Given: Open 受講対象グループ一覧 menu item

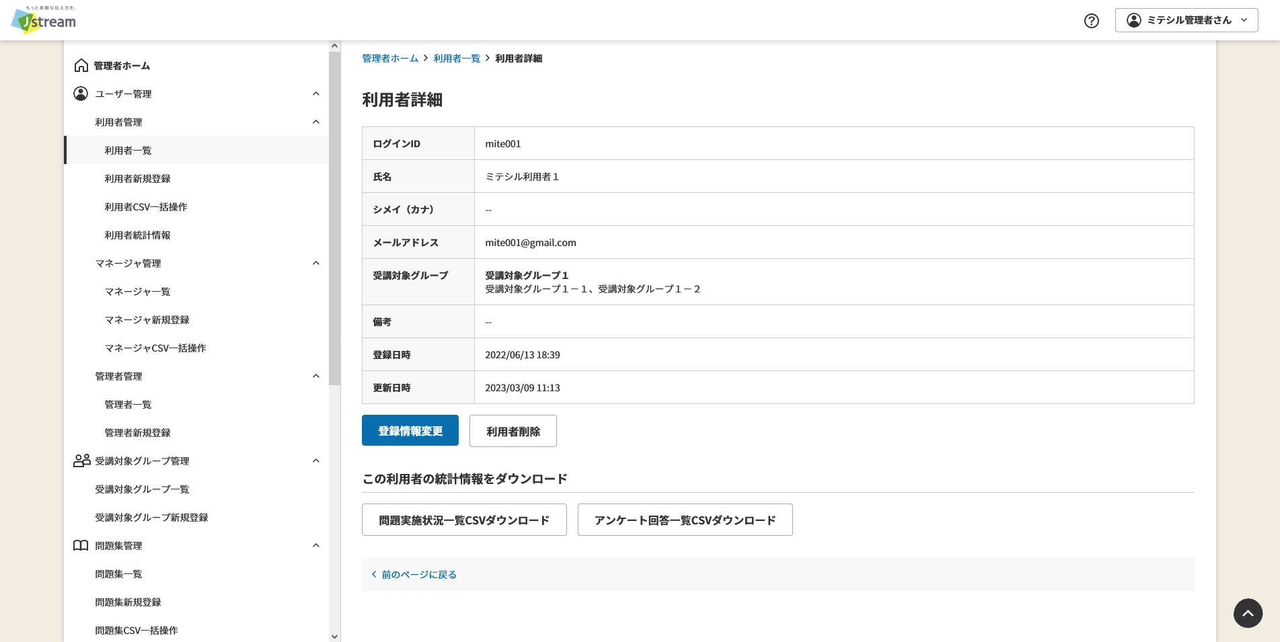Looking at the screenshot, I should [142, 489].
